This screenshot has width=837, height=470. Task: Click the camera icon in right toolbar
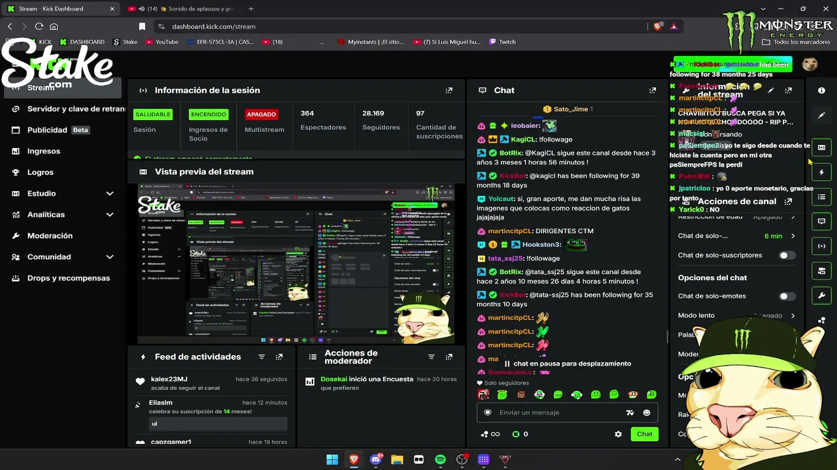point(822,271)
